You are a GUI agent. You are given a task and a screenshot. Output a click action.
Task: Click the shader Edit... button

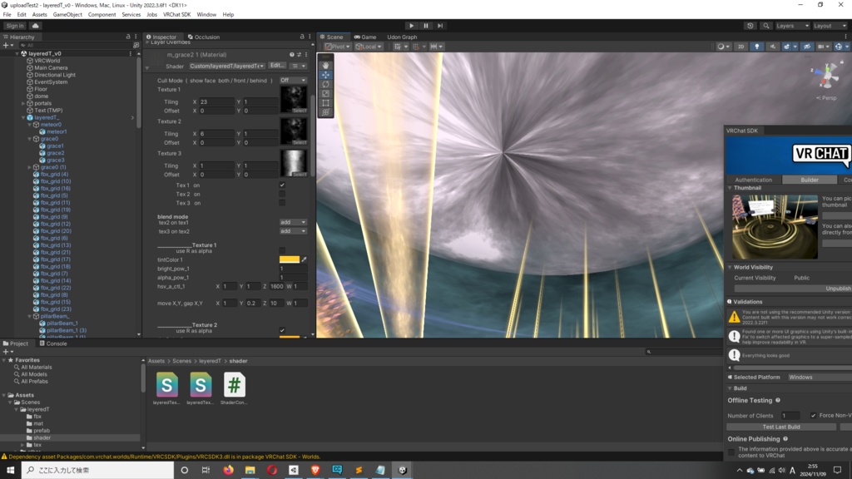pos(277,66)
